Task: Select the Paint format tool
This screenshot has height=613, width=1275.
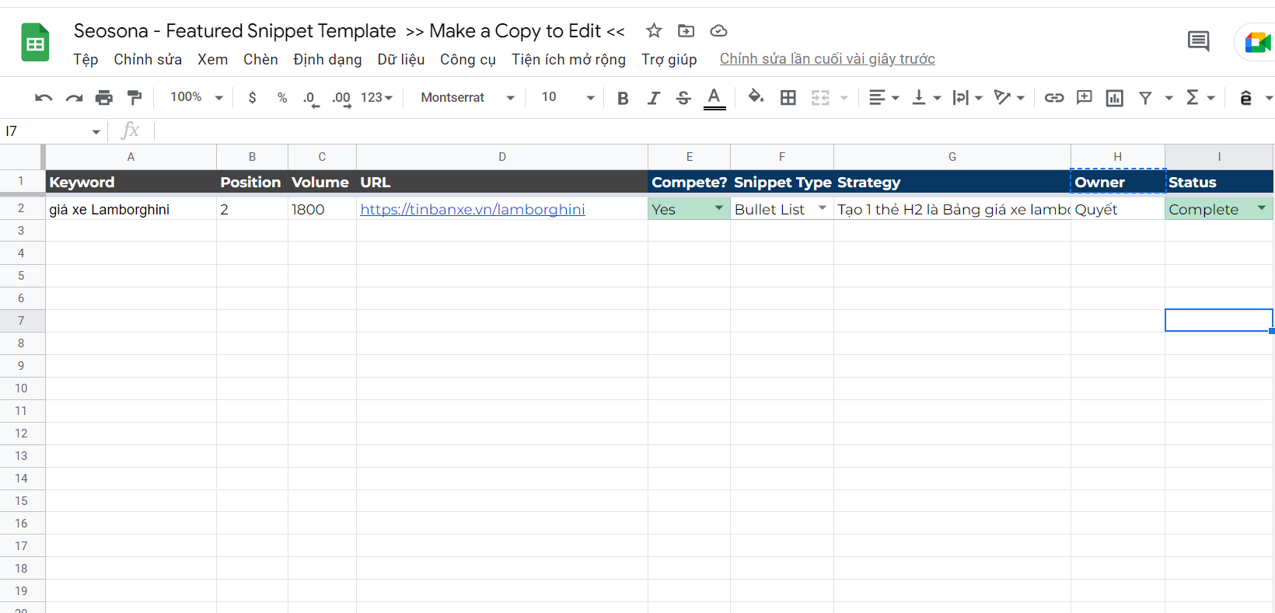Action: tap(134, 97)
